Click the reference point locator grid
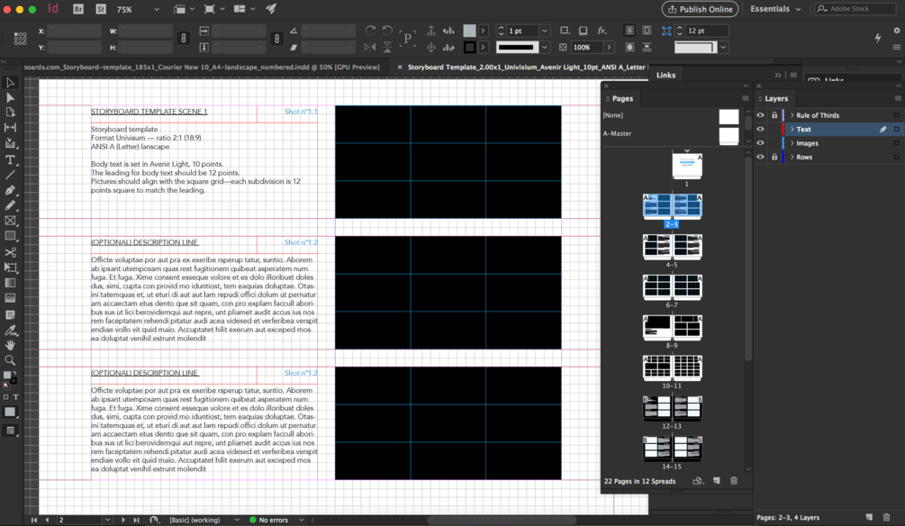This screenshot has width=905, height=526. tap(20, 39)
